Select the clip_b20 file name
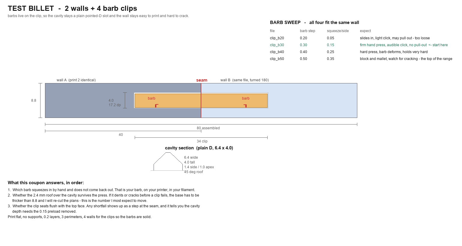 click(277, 38)
